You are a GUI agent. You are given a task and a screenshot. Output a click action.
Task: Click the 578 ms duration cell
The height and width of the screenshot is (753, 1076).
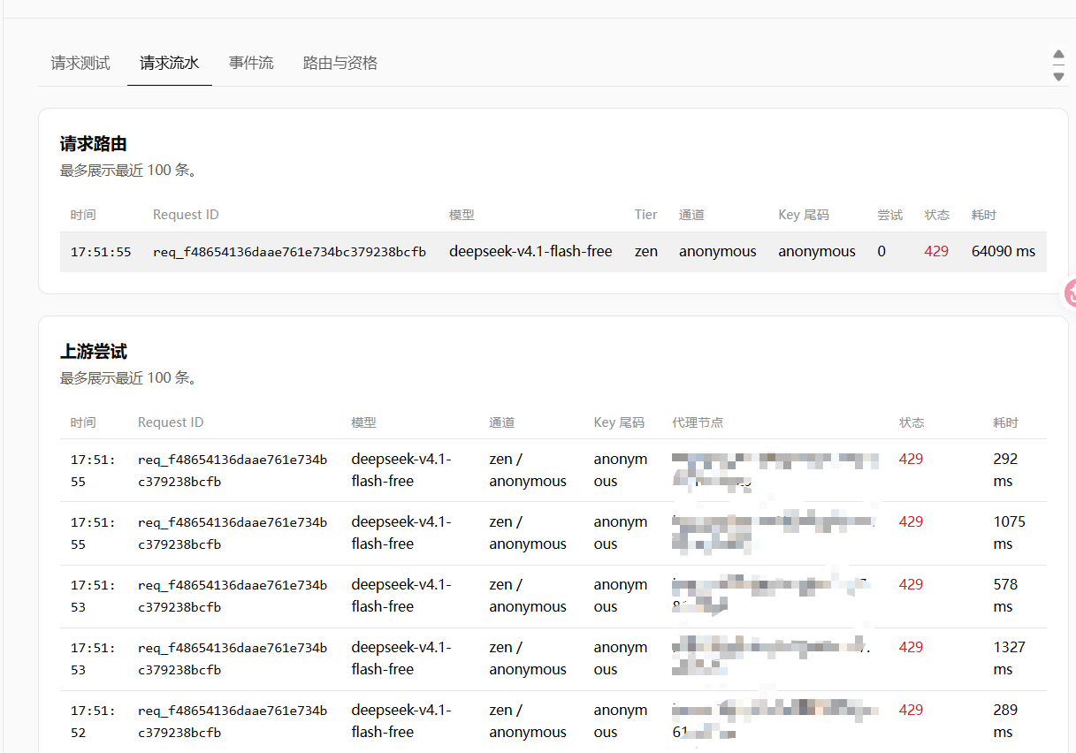point(1005,596)
